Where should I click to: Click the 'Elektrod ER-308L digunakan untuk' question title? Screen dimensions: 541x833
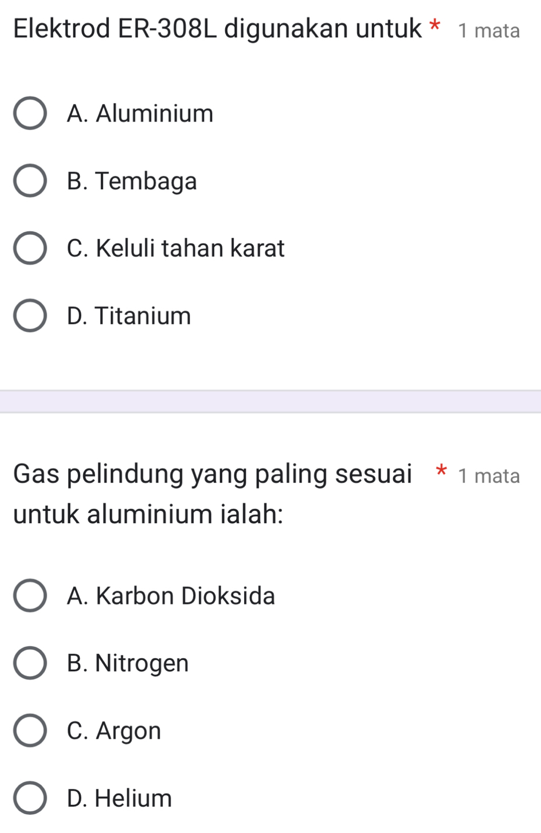point(218,29)
